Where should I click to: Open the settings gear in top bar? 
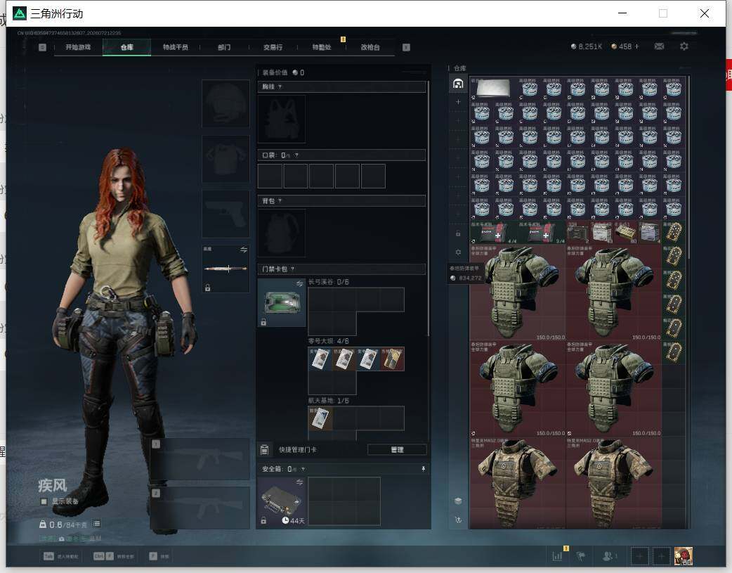click(x=684, y=46)
